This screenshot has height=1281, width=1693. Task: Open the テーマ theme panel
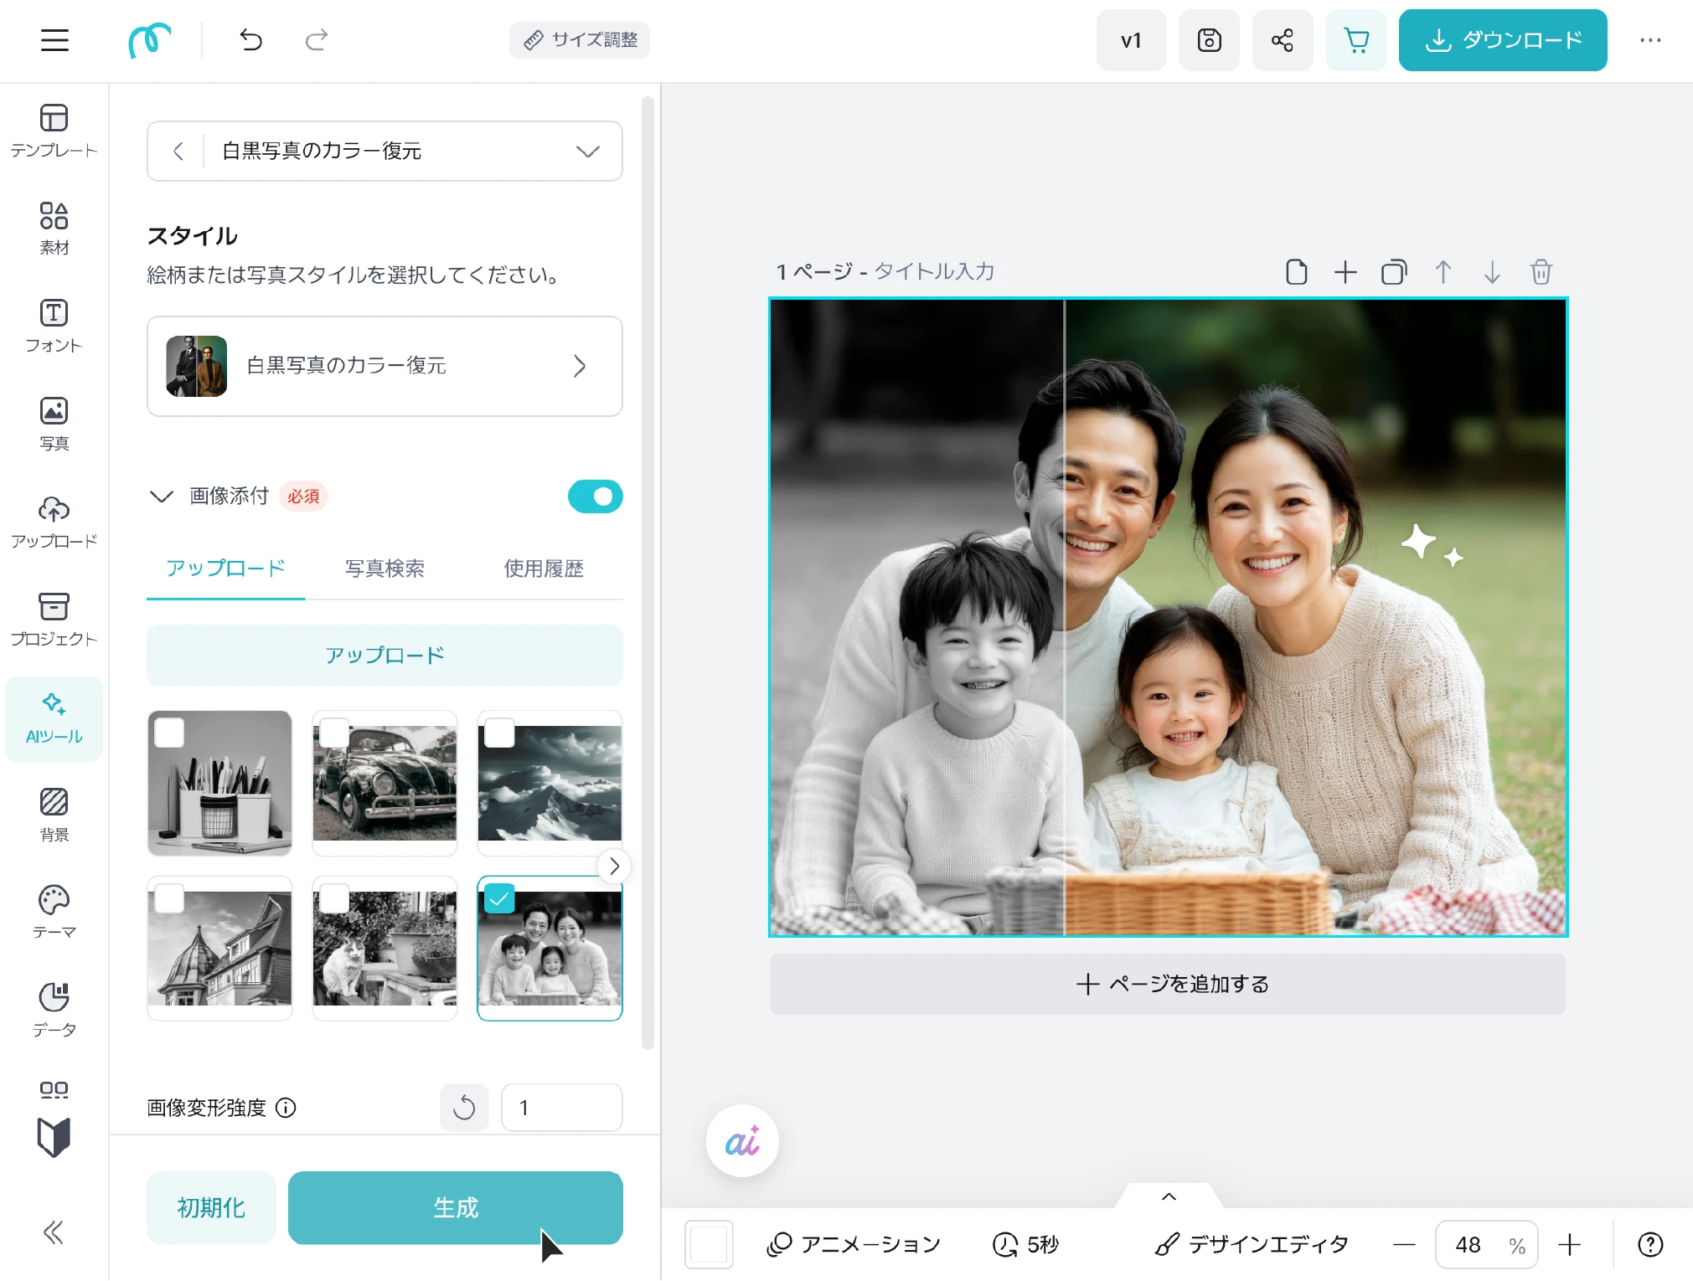54,913
